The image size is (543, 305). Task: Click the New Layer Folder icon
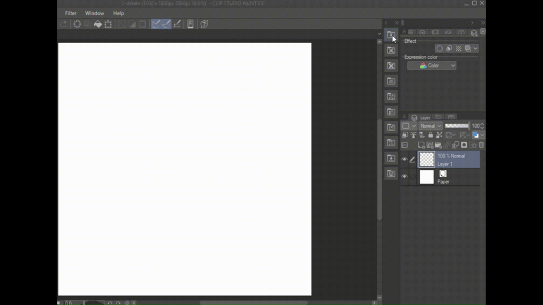coord(438,145)
